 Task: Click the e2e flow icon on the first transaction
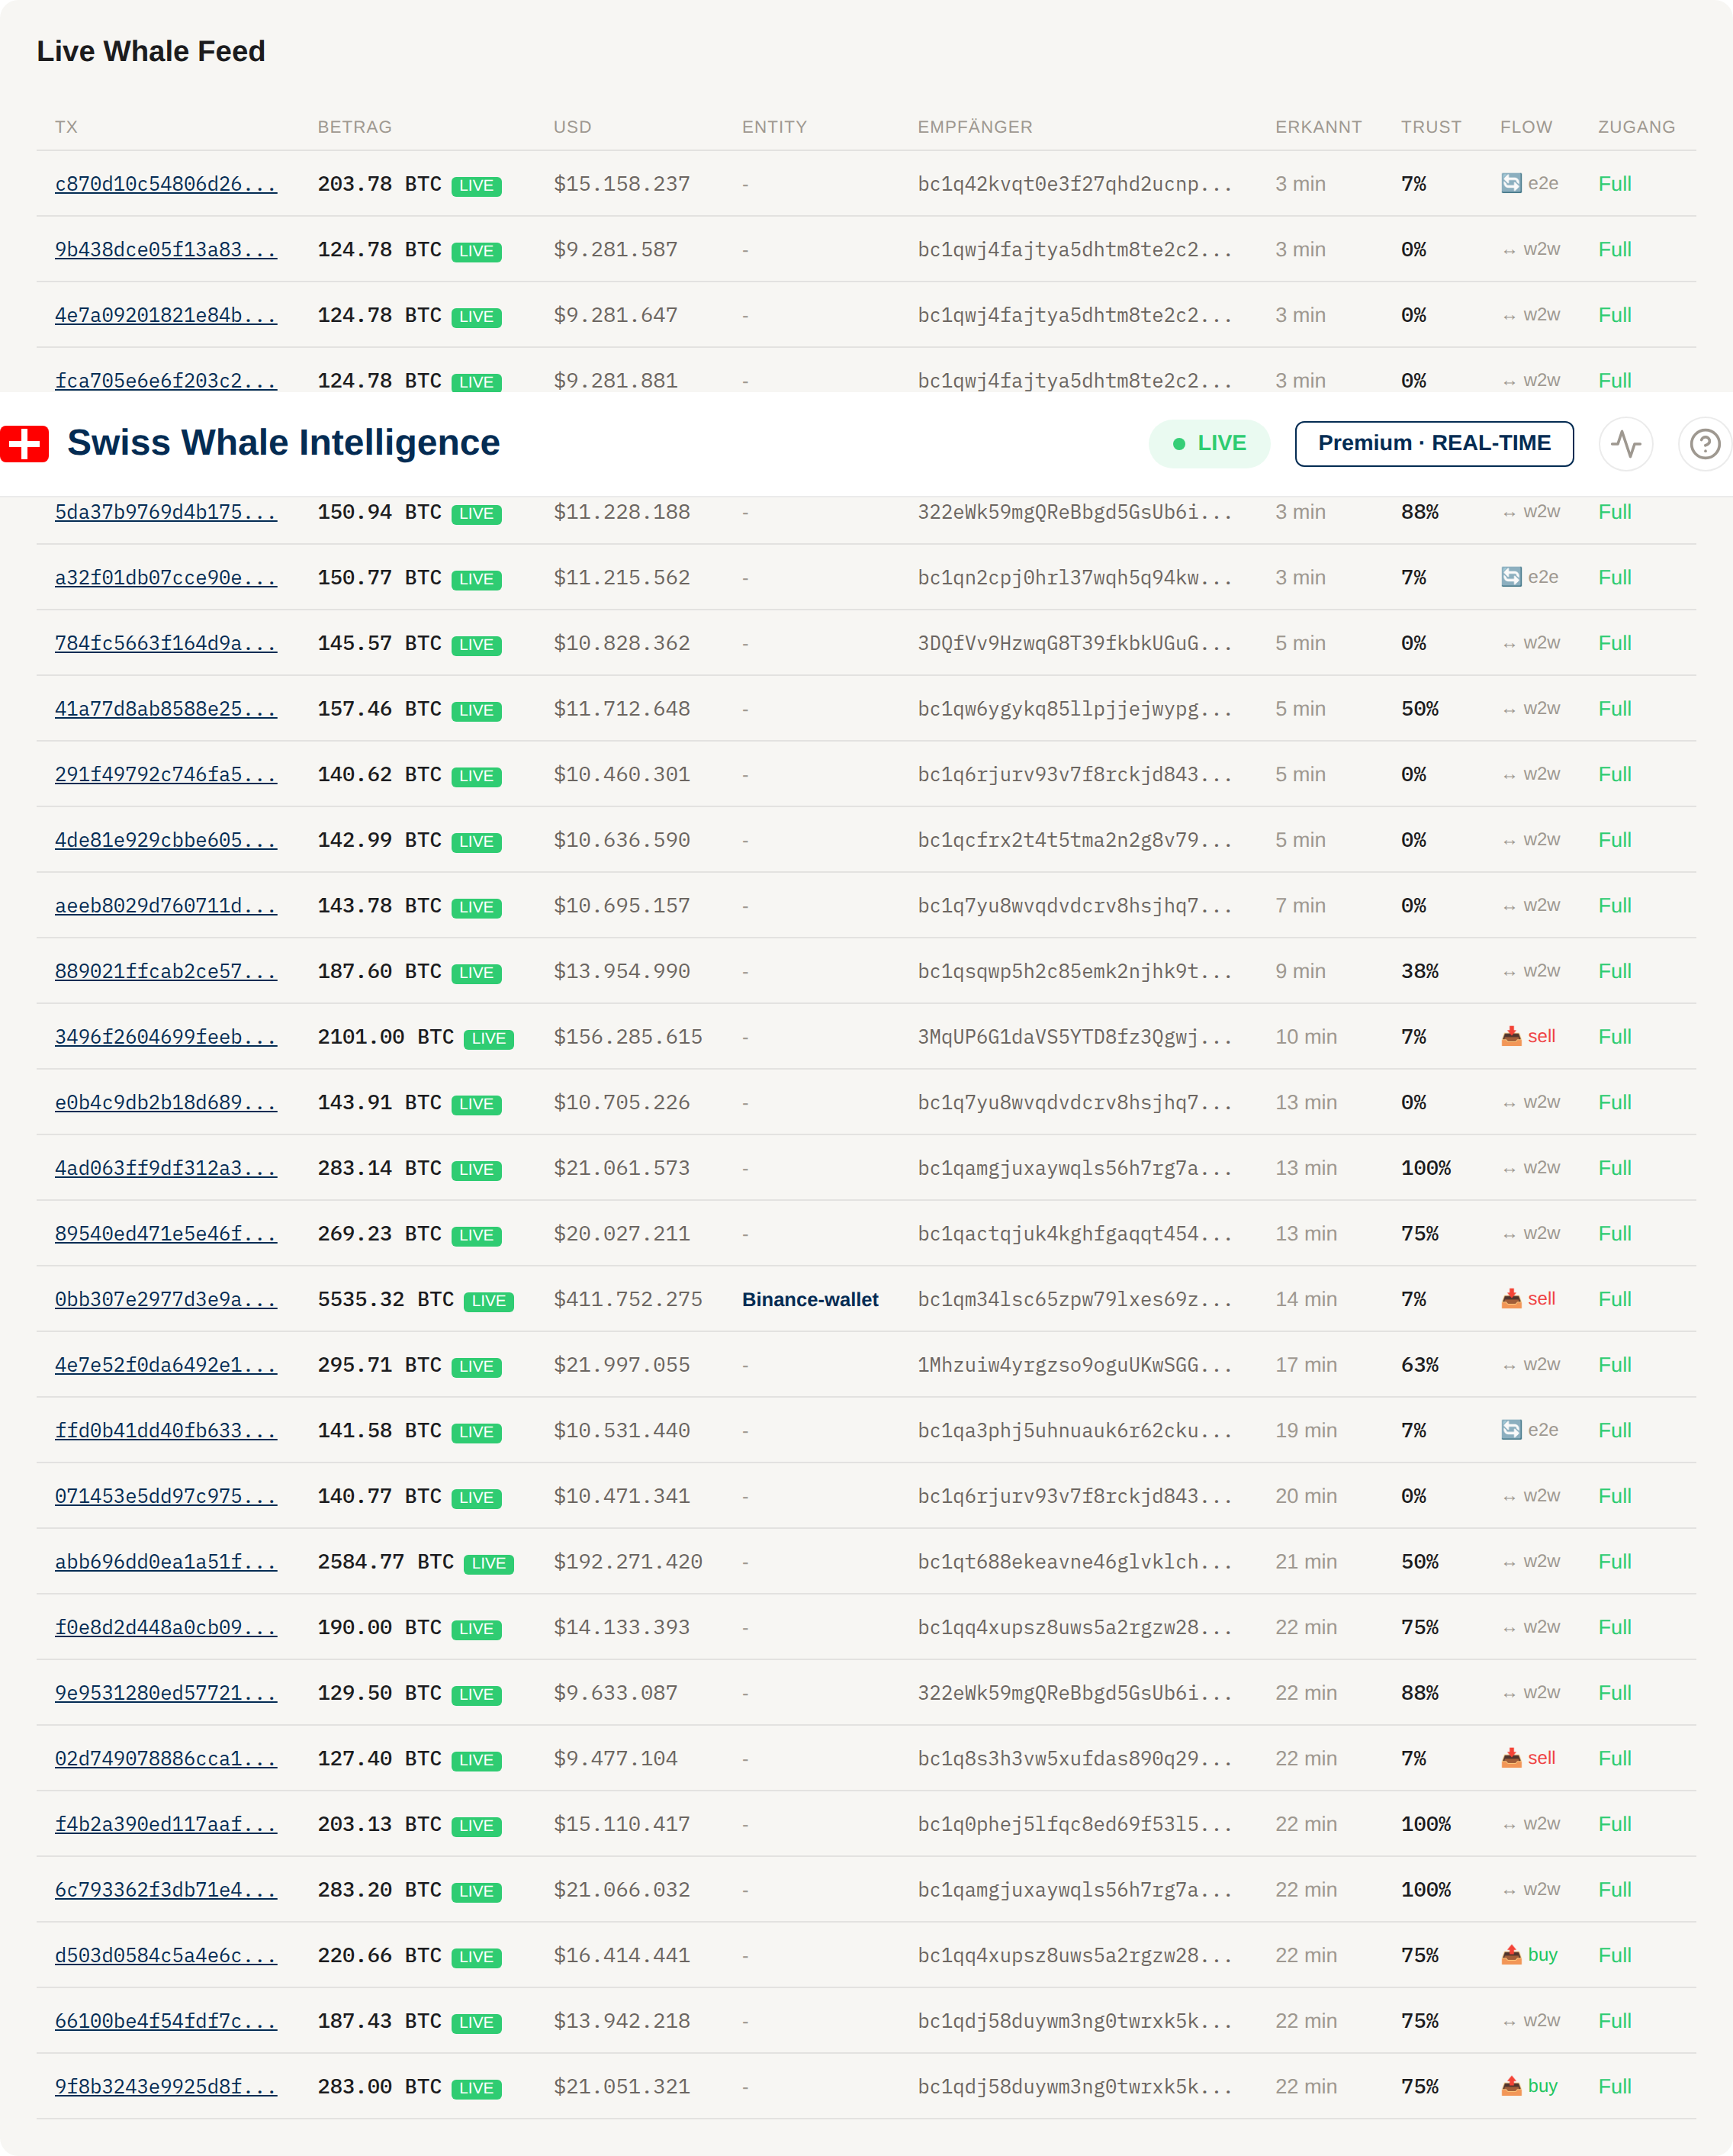click(x=1513, y=183)
